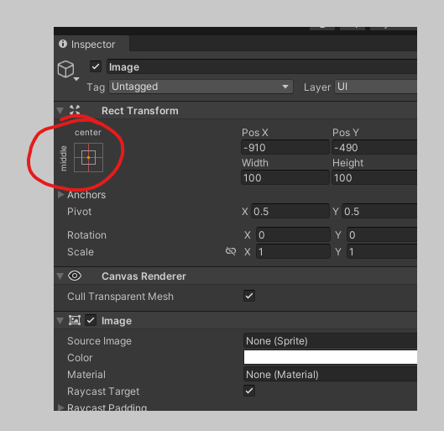This screenshot has height=431, width=444.
Task: Click the Pos X field showing -910
Action: point(285,147)
